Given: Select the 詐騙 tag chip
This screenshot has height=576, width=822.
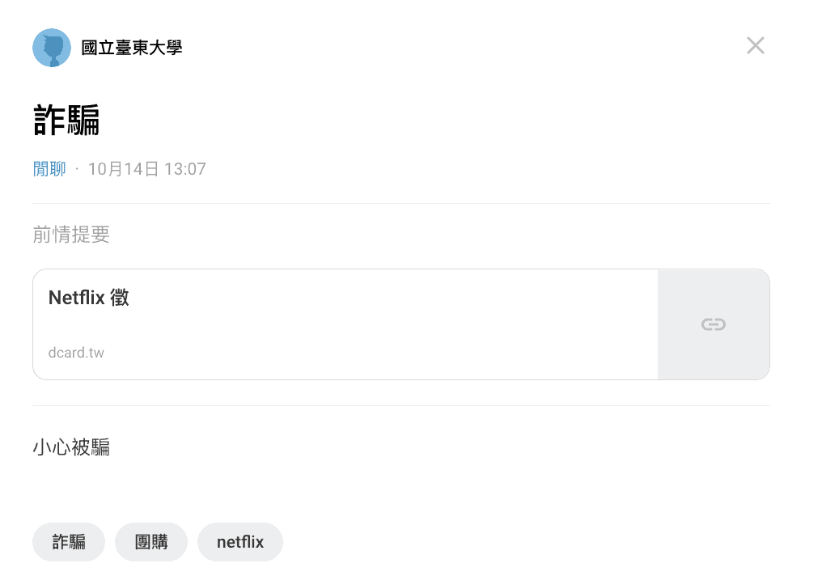Looking at the screenshot, I should click(69, 541).
